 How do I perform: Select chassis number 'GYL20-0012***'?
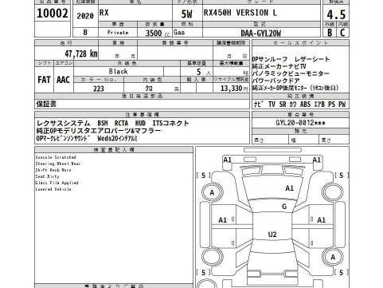click(x=300, y=123)
